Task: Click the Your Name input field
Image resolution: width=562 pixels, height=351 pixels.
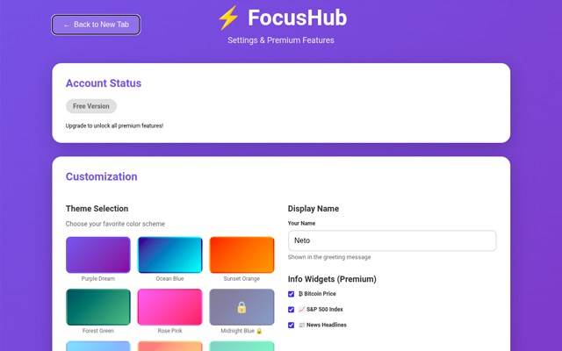Action: pyautogui.click(x=393, y=240)
